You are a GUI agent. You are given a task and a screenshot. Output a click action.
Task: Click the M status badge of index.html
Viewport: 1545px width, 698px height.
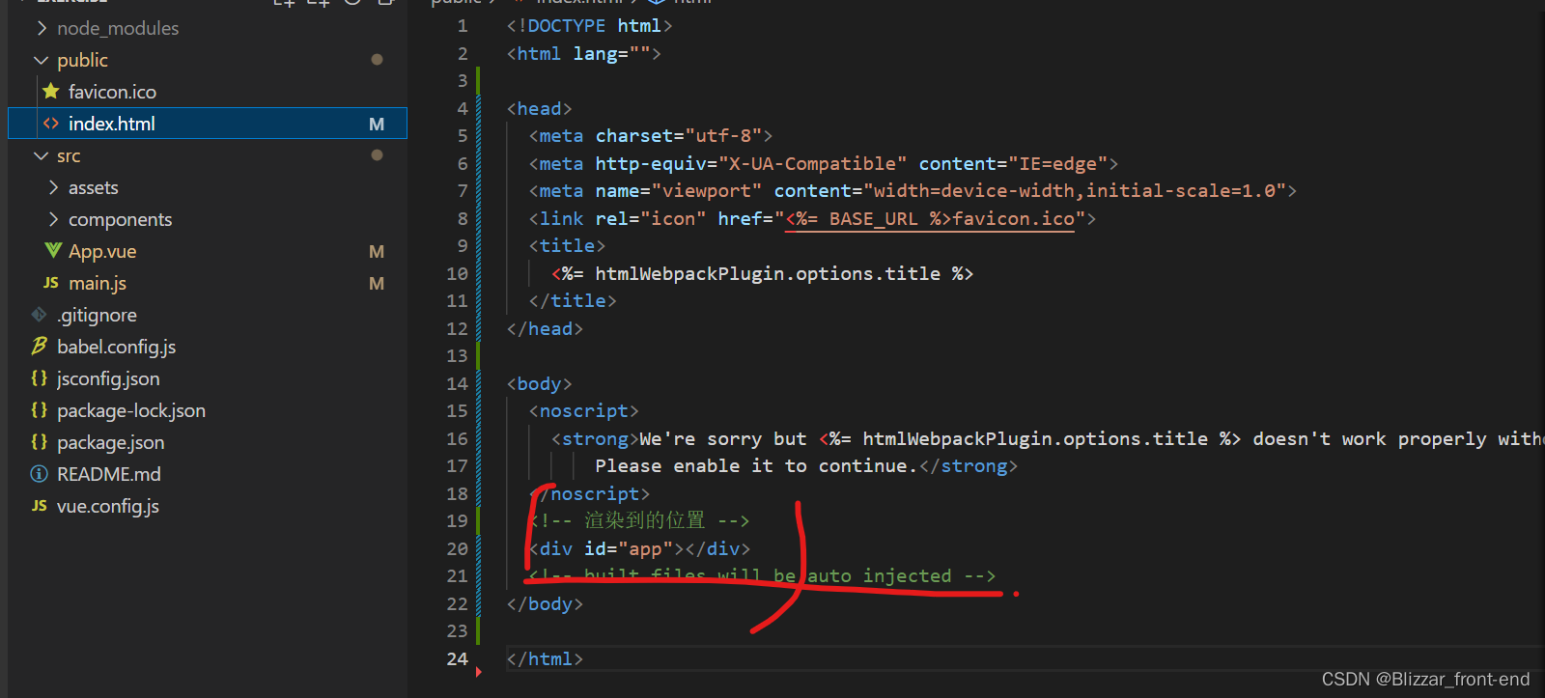click(377, 124)
